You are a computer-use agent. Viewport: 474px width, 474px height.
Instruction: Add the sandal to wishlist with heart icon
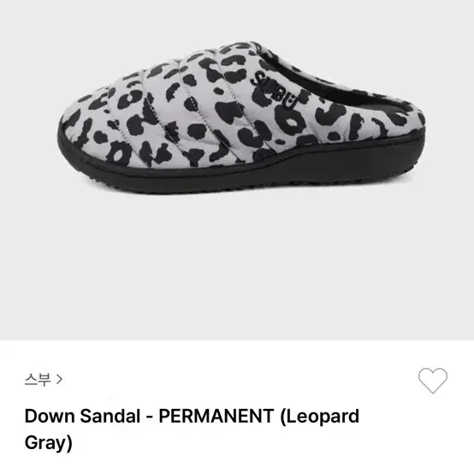[433, 380]
